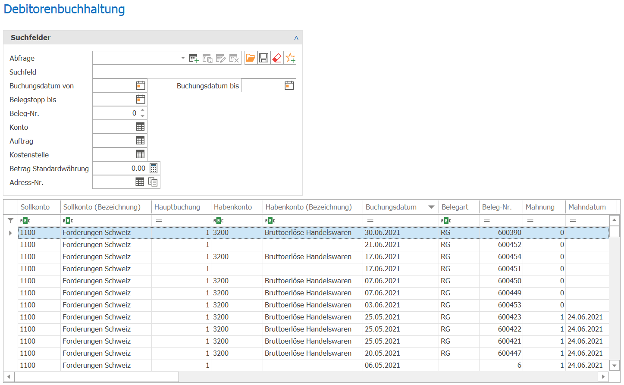Click into the Suchfeld text input

(x=194, y=72)
